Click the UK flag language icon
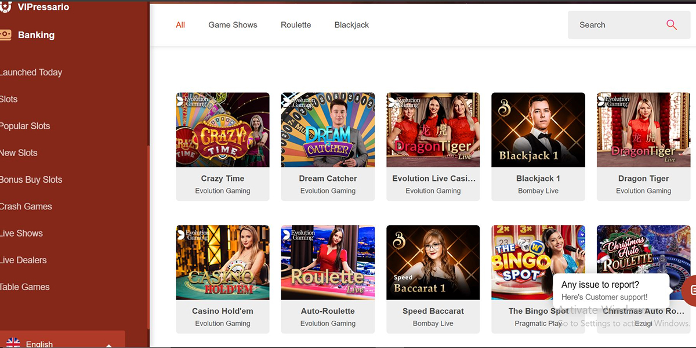Viewport: 696px width, 348px height. tap(13, 343)
